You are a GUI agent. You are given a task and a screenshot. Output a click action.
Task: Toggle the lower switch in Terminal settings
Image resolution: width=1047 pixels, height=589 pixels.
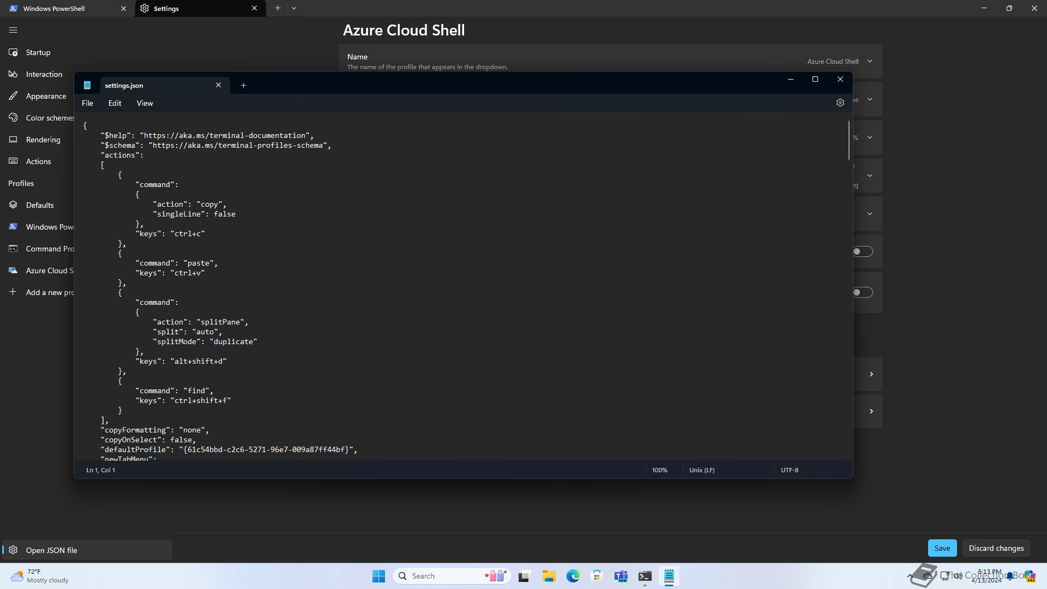tap(863, 292)
